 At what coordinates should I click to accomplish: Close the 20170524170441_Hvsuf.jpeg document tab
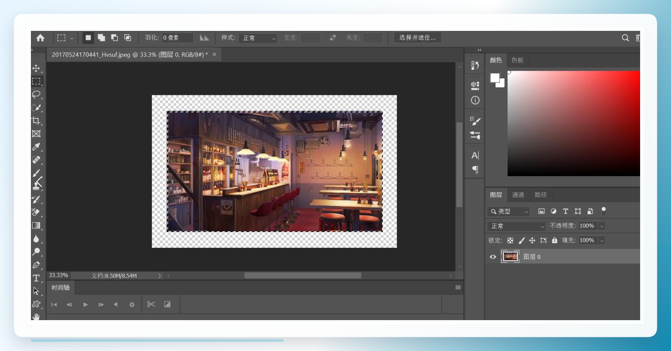(214, 54)
